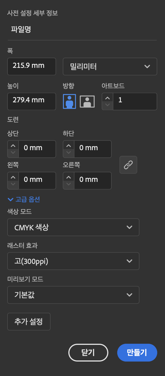
Task: Decrease 왼쪽 bleed with down arrow
Action: coord(13,185)
